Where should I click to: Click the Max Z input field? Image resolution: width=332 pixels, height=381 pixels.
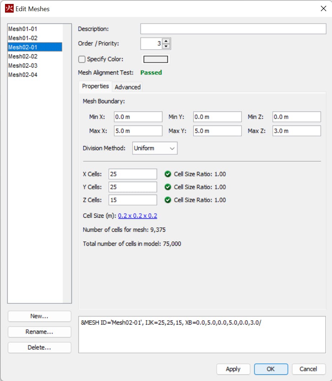coord(296,131)
